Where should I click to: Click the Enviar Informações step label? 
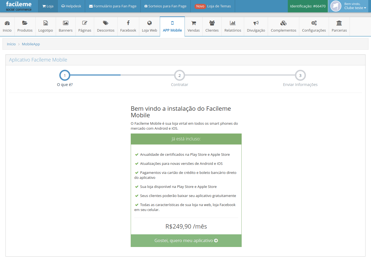[x=300, y=85]
